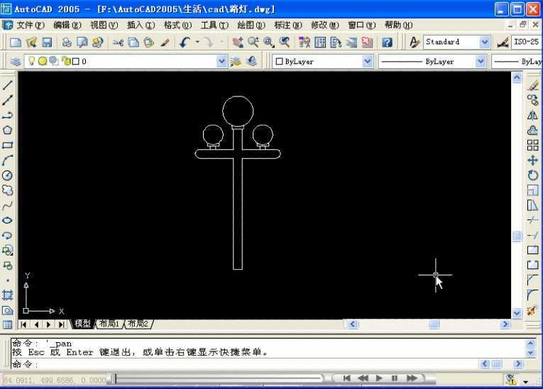This screenshot has height=389, width=543.
Task: Open the 文件(F) menu
Action: [x=31, y=26]
